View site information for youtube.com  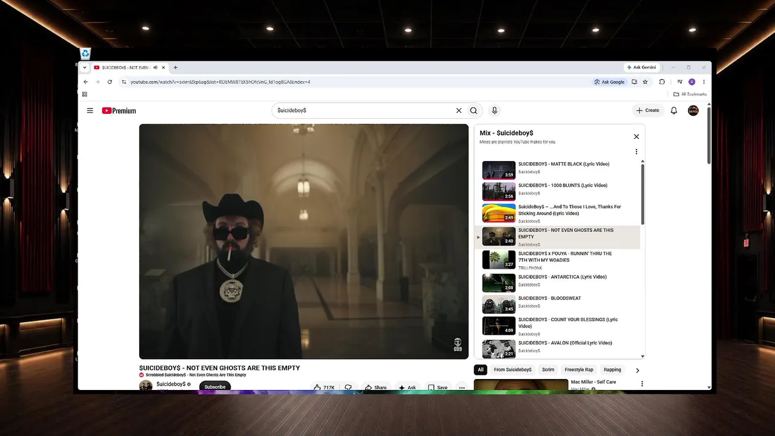pos(124,82)
